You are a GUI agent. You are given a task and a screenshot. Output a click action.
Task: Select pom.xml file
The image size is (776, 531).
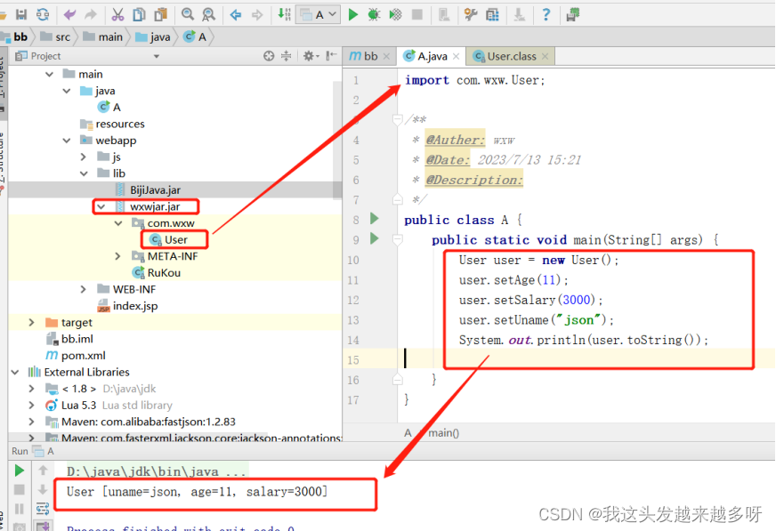(x=76, y=356)
